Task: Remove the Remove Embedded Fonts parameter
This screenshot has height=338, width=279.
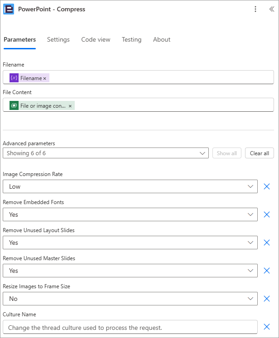Action: pos(267,214)
